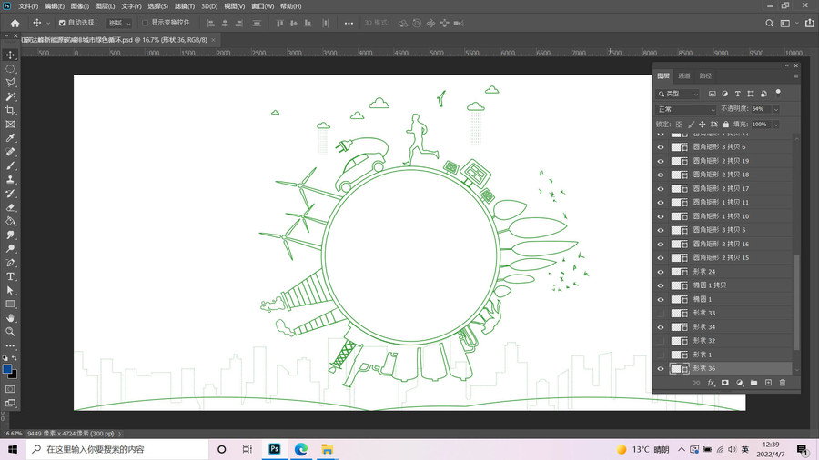Show the 形状 33 layer

pyautogui.click(x=661, y=313)
